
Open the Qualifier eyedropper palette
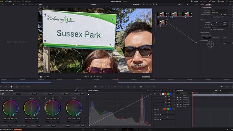click(x=108, y=87)
